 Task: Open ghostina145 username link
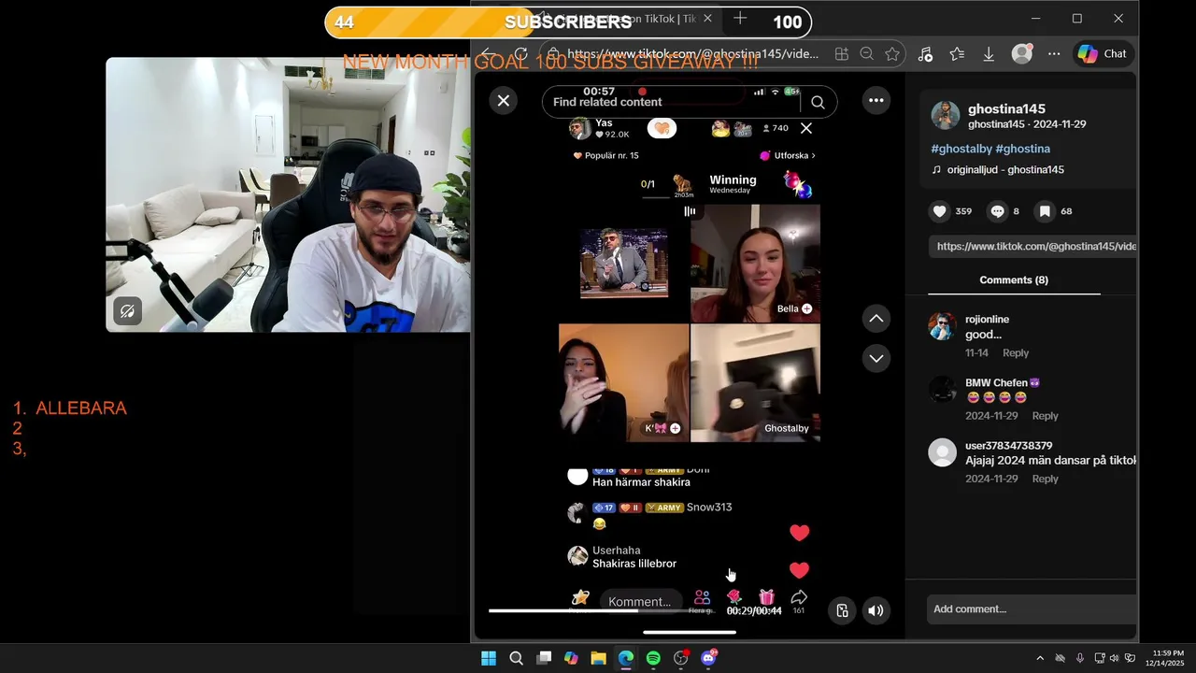pyautogui.click(x=1006, y=108)
